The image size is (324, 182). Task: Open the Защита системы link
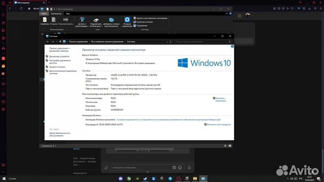point(57,67)
